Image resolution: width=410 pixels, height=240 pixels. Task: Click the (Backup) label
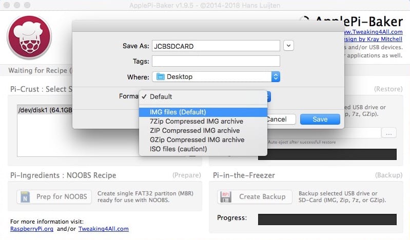(389, 175)
